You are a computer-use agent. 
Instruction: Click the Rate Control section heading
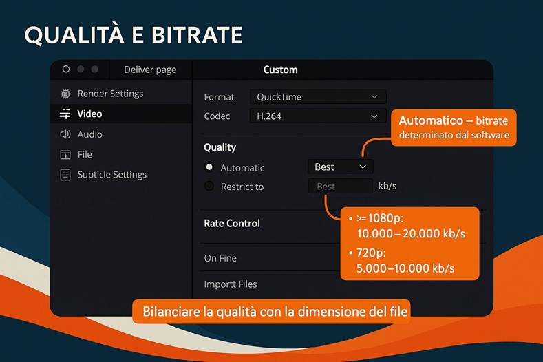[232, 224]
